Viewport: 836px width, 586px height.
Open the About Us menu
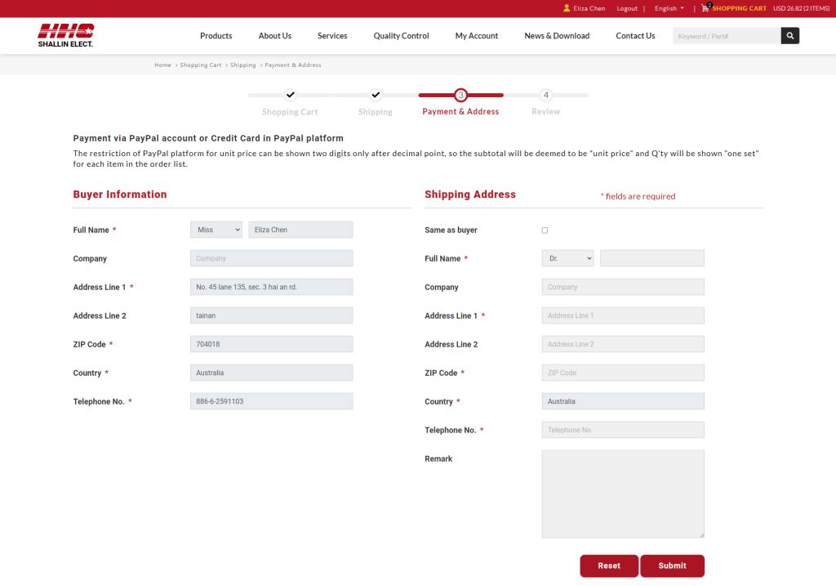click(x=274, y=36)
